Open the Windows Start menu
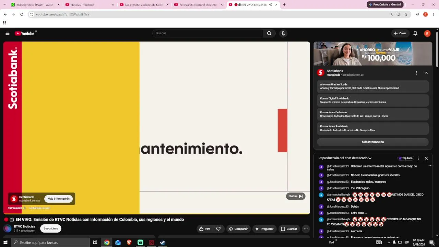The width and height of the screenshot is (439, 247). (5, 243)
